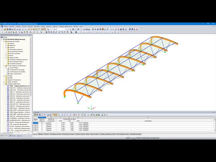Click the first icon of the table toolbar
216x162 pixels.
point(34,115)
